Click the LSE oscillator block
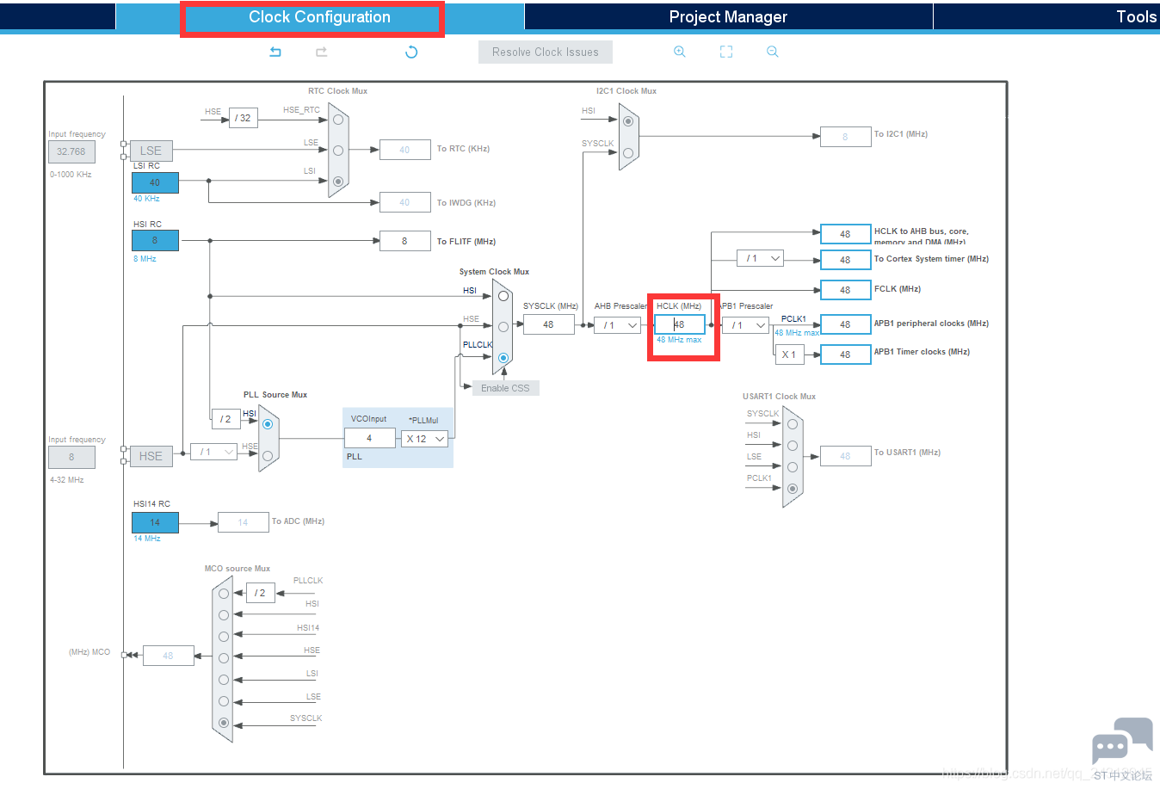Screen dimensions: 1160x789 click(151, 151)
